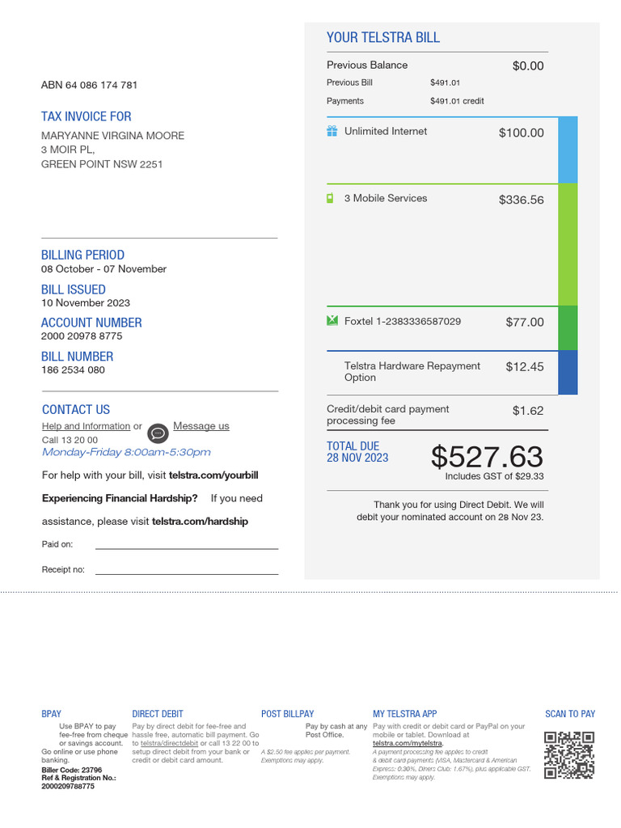The height and width of the screenshot is (828, 621).
Task: Click the light blue Unlimited Internet color bar
Action: [x=568, y=150]
